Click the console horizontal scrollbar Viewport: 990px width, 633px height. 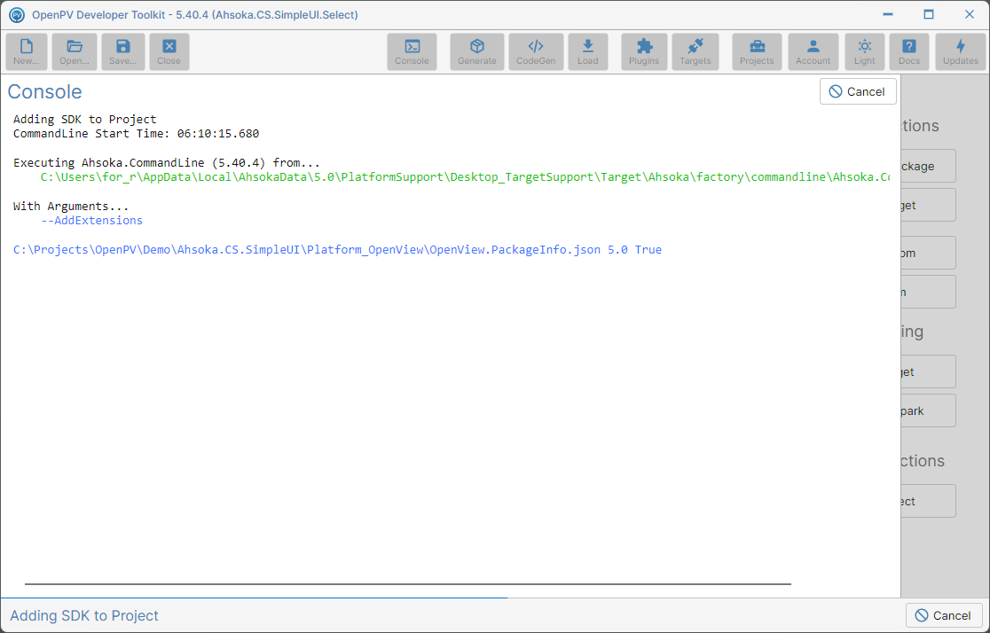pos(408,584)
